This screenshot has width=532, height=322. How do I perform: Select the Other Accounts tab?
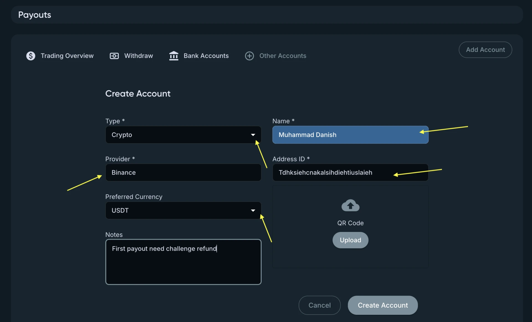(x=283, y=56)
